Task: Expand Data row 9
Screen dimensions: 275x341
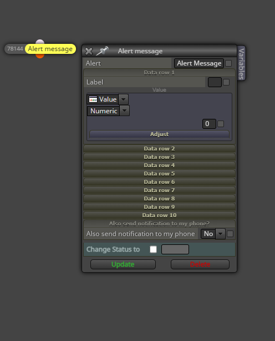Action: (x=159, y=207)
